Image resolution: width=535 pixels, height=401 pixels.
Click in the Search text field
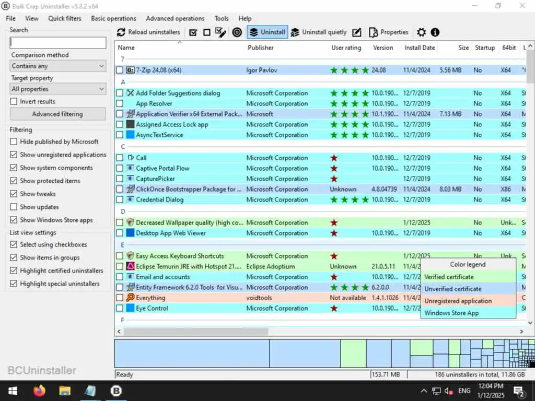(x=58, y=43)
